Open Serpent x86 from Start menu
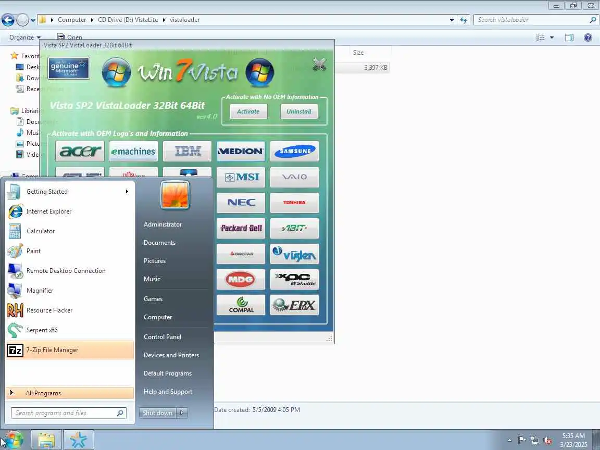The image size is (600, 450). point(70,330)
